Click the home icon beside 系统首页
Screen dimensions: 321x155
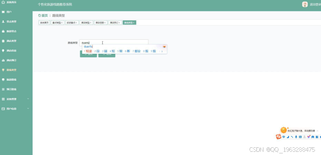(3, 2)
